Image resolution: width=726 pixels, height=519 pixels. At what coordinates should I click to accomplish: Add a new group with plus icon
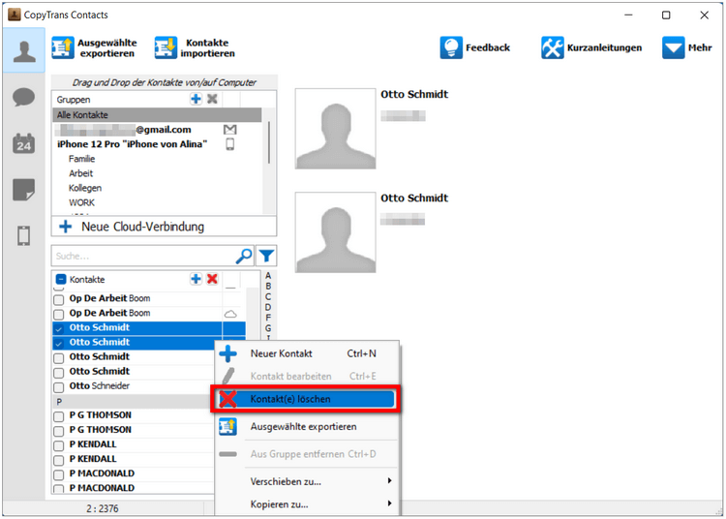click(196, 99)
